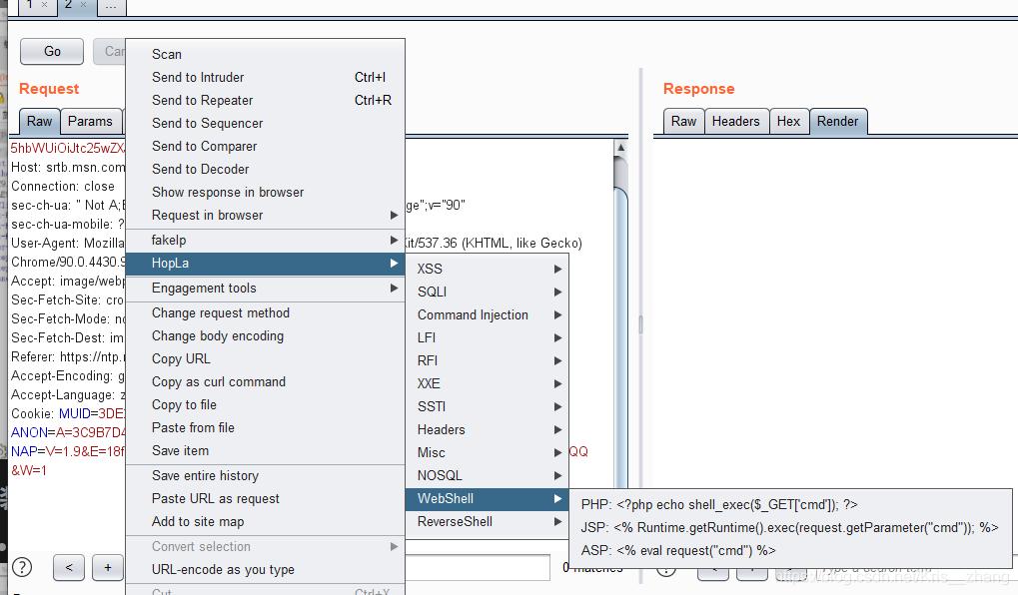Click the request pane scroll-up arrow
Screen dimensions: 1018x595
click(620, 148)
